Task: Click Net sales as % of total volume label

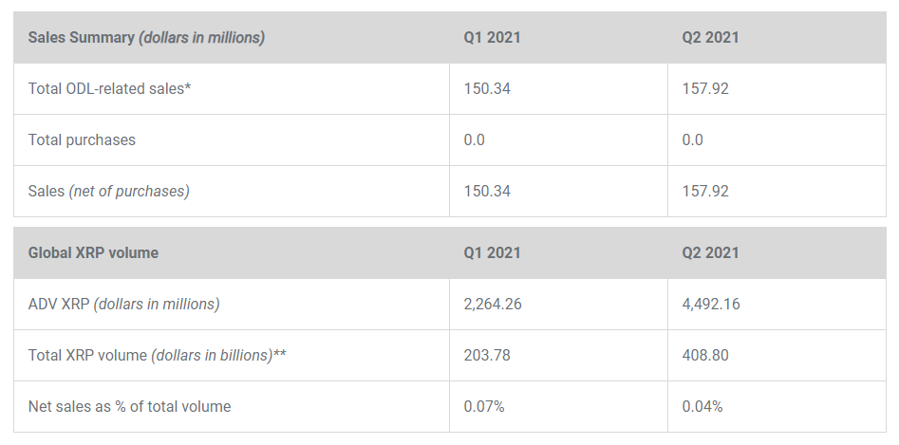Action: (129, 407)
